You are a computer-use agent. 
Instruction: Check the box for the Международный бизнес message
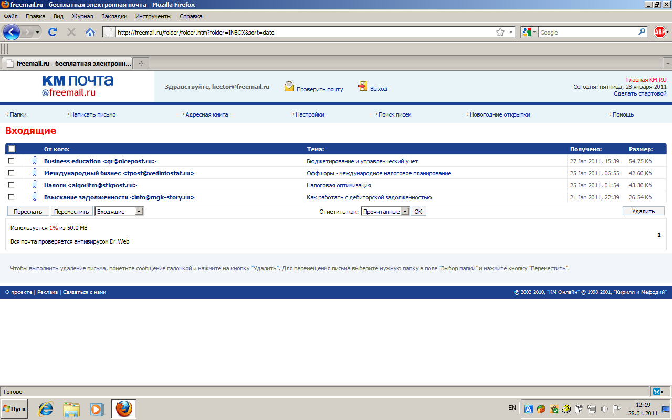[11, 173]
